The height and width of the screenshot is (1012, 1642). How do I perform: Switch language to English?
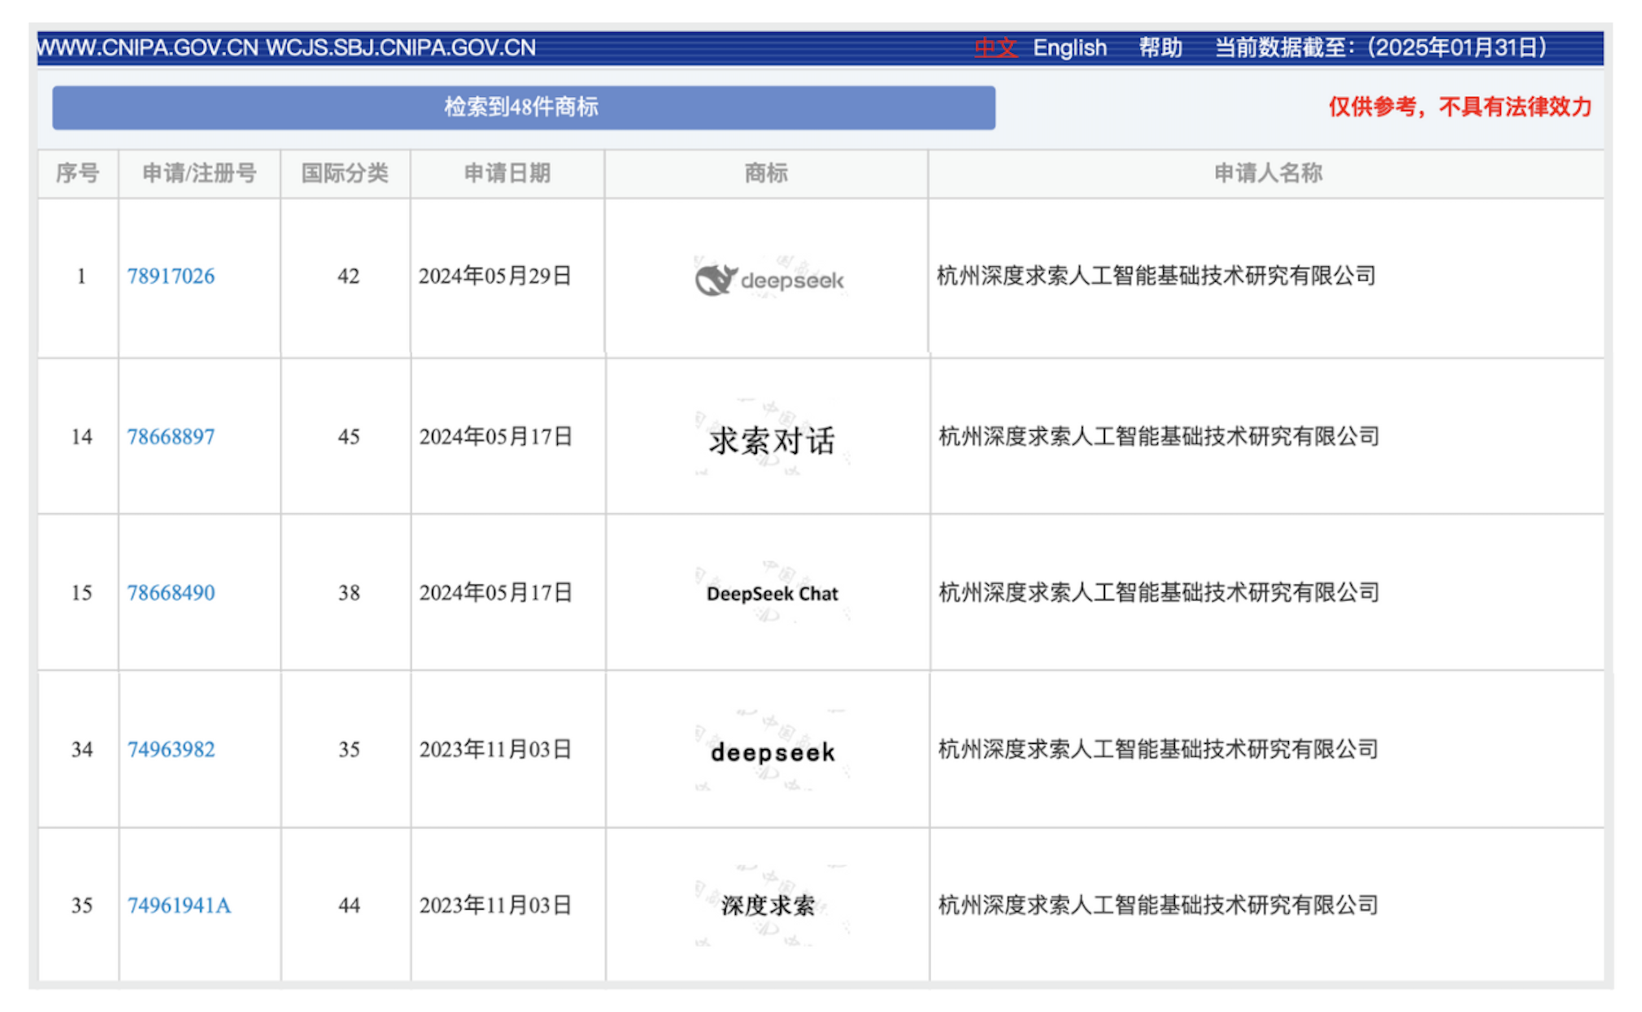pyautogui.click(x=1069, y=47)
